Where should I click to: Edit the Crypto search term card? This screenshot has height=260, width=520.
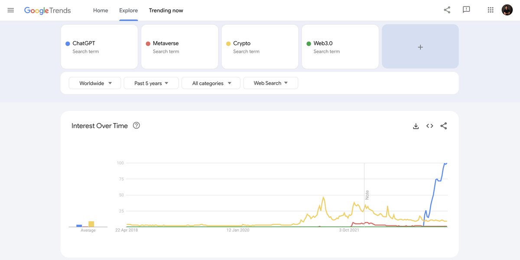[260, 46]
